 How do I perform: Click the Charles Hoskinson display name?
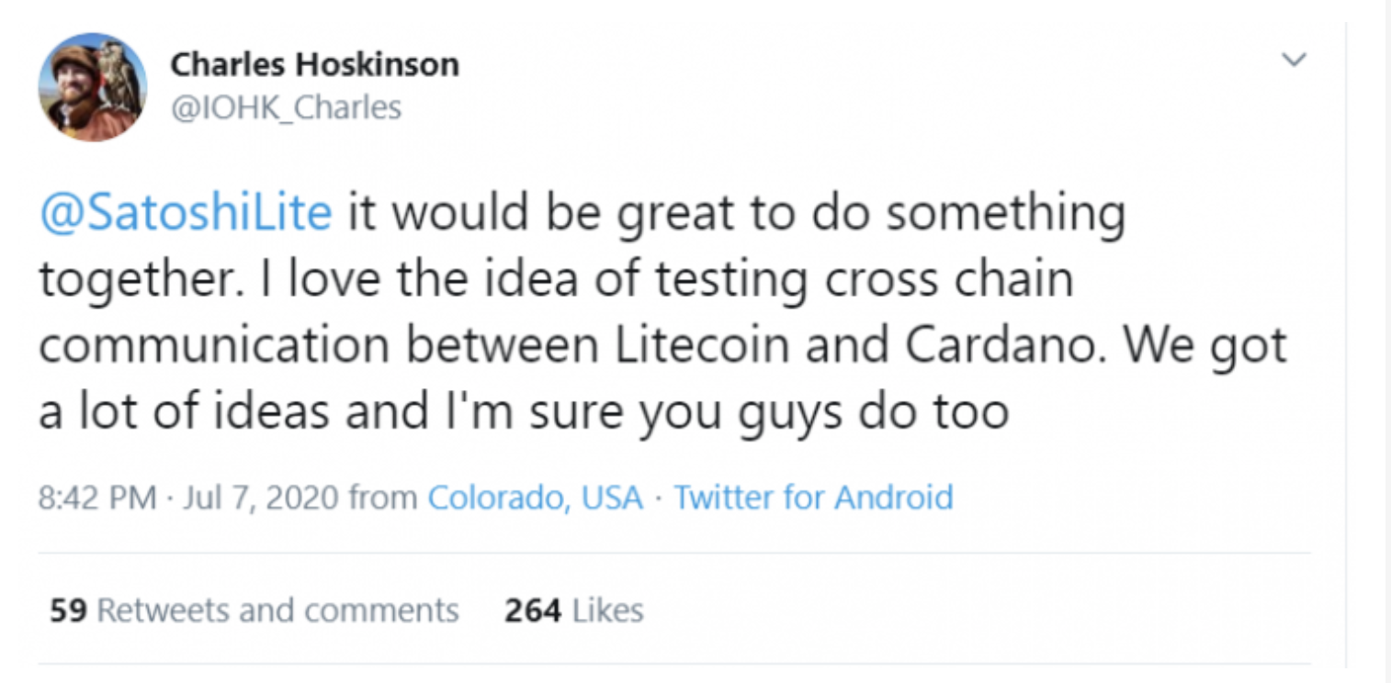pyautogui.click(x=314, y=64)
